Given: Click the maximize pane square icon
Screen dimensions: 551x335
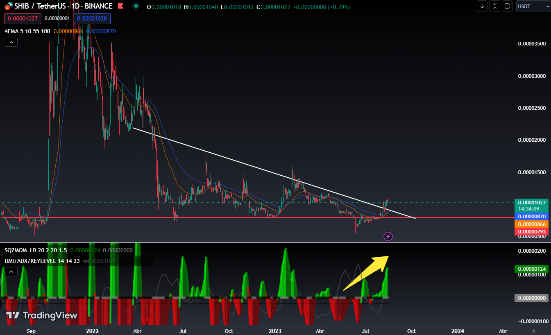Looking at the screenshot, I should pyautogui.click(x=507, y=6).
